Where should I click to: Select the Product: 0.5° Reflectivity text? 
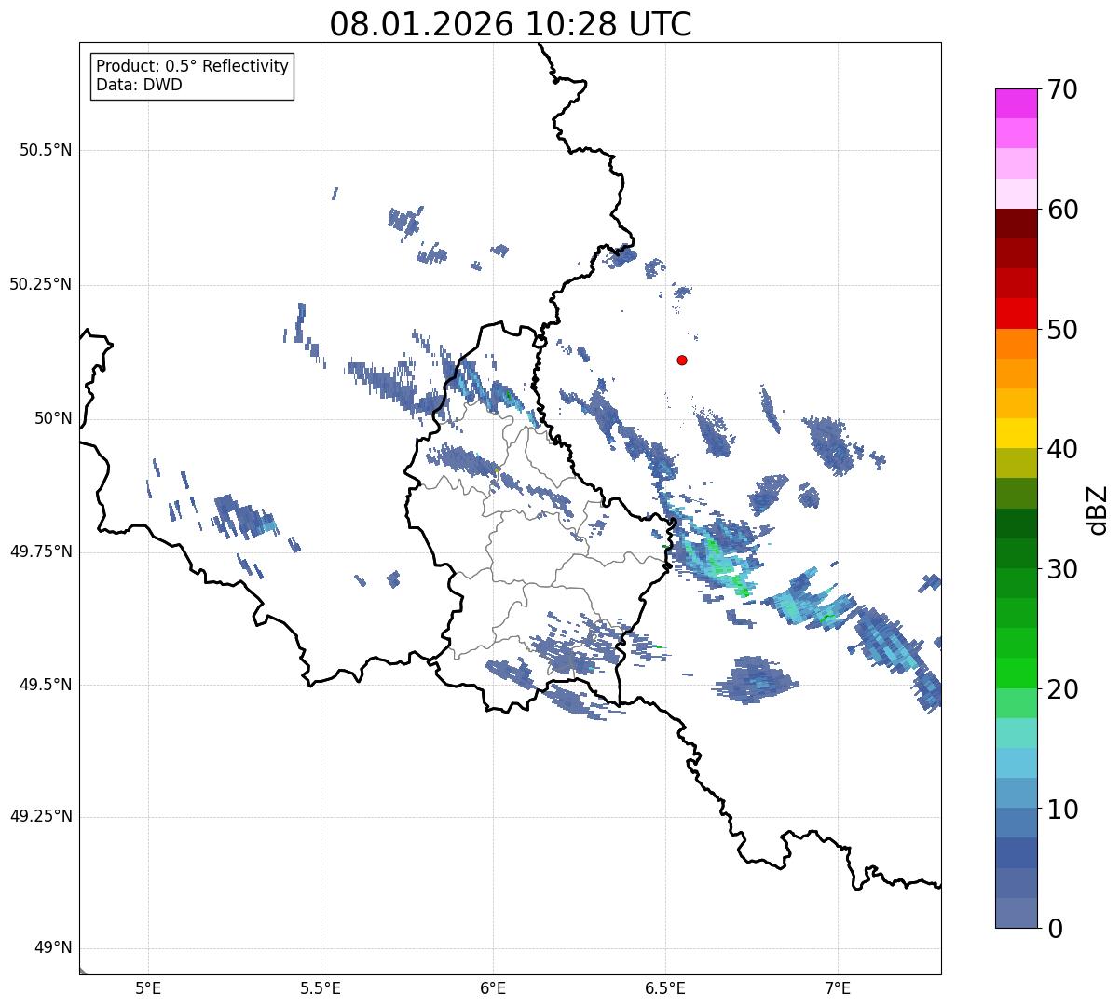[192, 67]
